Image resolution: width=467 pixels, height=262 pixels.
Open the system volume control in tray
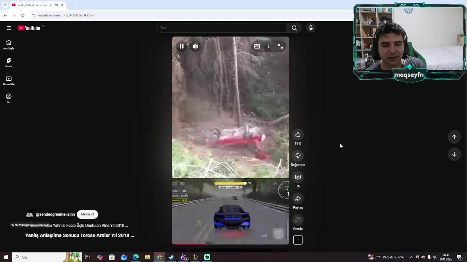click(x=435, y=257)
